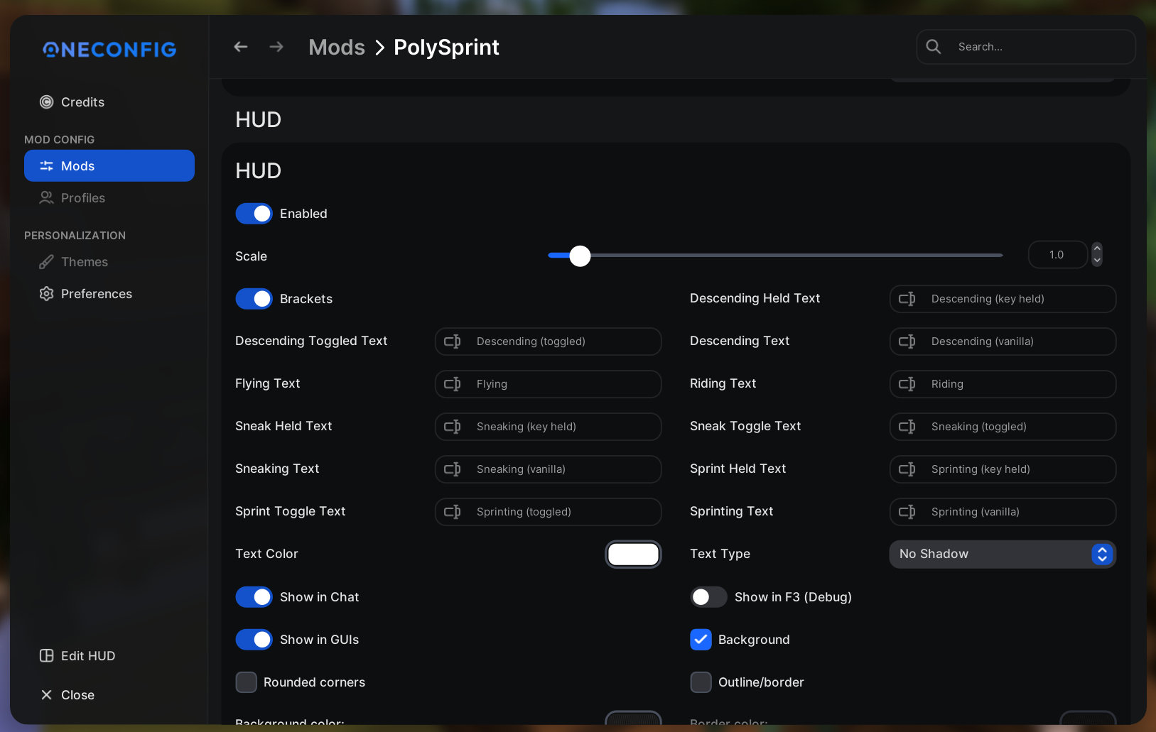The image size is (1156, 732).
Task: Open the Profiles sidebar item
Action: click(x=109, y=198)
